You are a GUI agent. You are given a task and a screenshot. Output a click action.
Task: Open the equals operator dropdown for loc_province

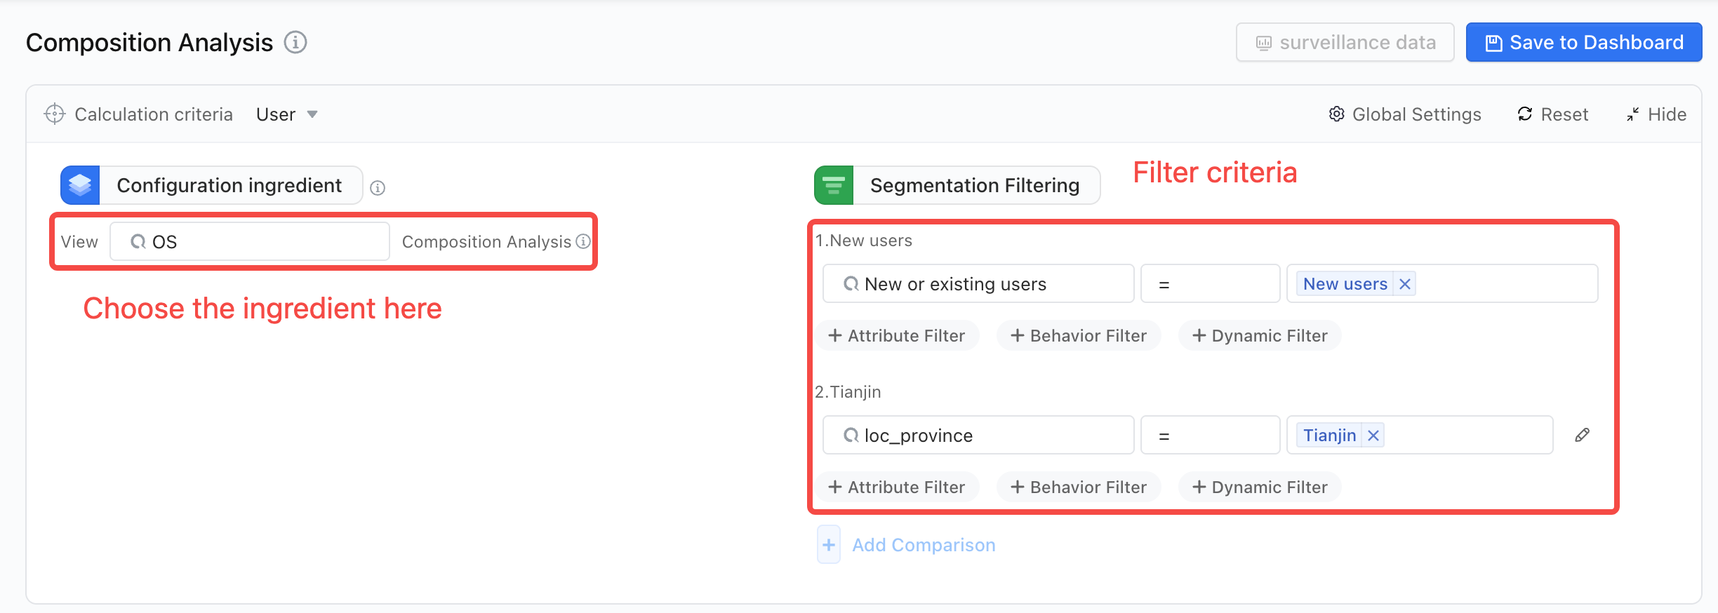pyautogui.click(x=1210, y=436)
